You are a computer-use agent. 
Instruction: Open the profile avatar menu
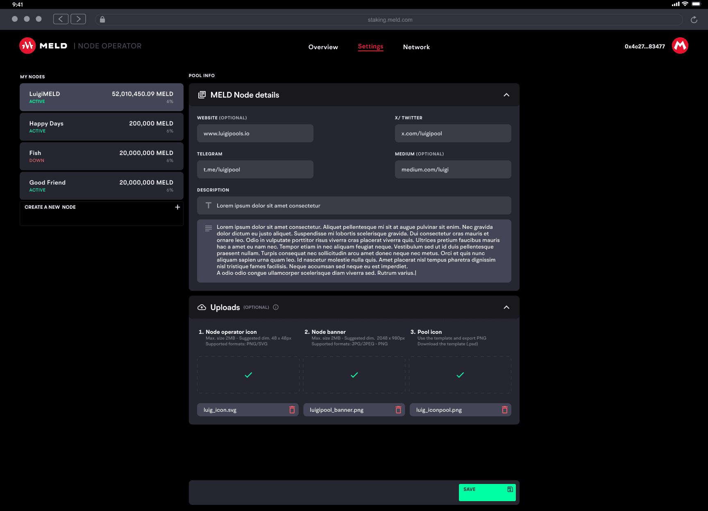(x=680, y=46)
